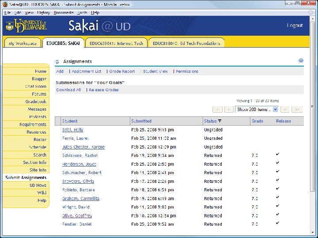Click Release Grades link

(x=104, y=89)
